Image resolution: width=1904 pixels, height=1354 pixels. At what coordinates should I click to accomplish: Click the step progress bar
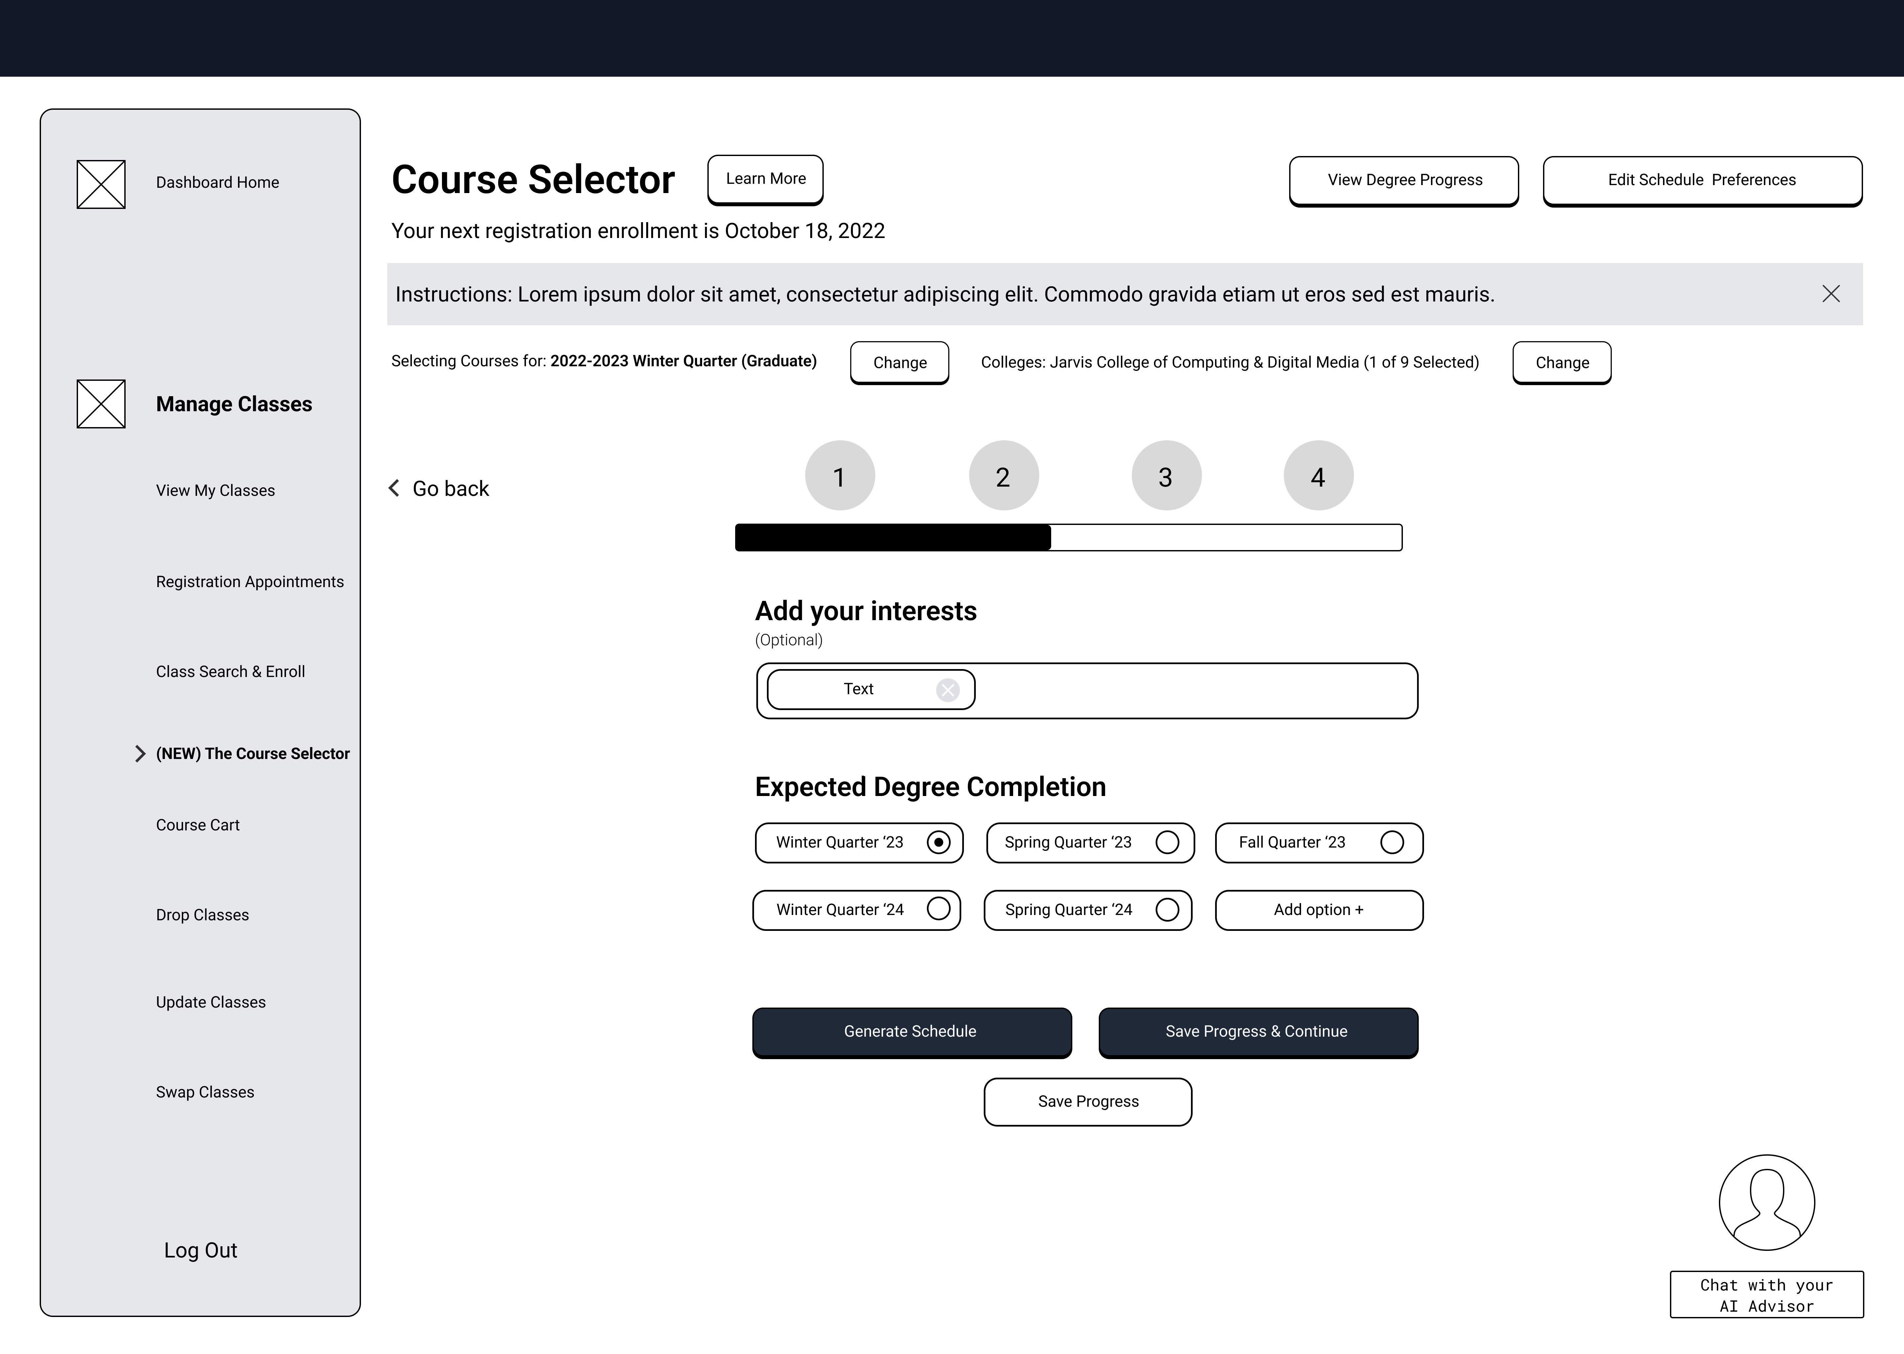click(1069, 538)
